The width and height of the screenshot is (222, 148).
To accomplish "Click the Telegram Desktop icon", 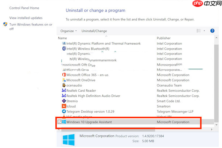I will 64,111.
